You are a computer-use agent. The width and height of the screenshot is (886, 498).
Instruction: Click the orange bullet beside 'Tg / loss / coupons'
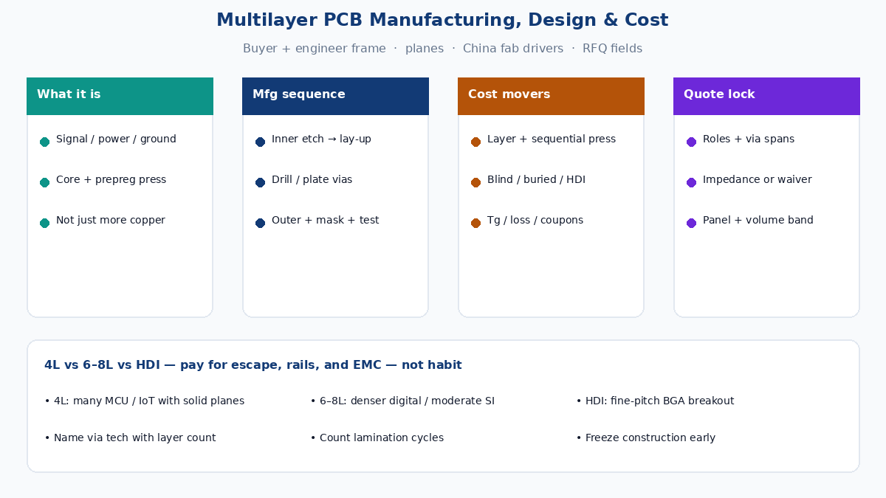click(475, 223)
